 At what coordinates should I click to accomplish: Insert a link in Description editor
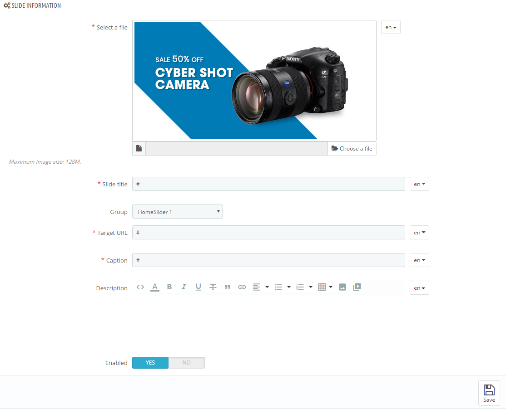242,287
